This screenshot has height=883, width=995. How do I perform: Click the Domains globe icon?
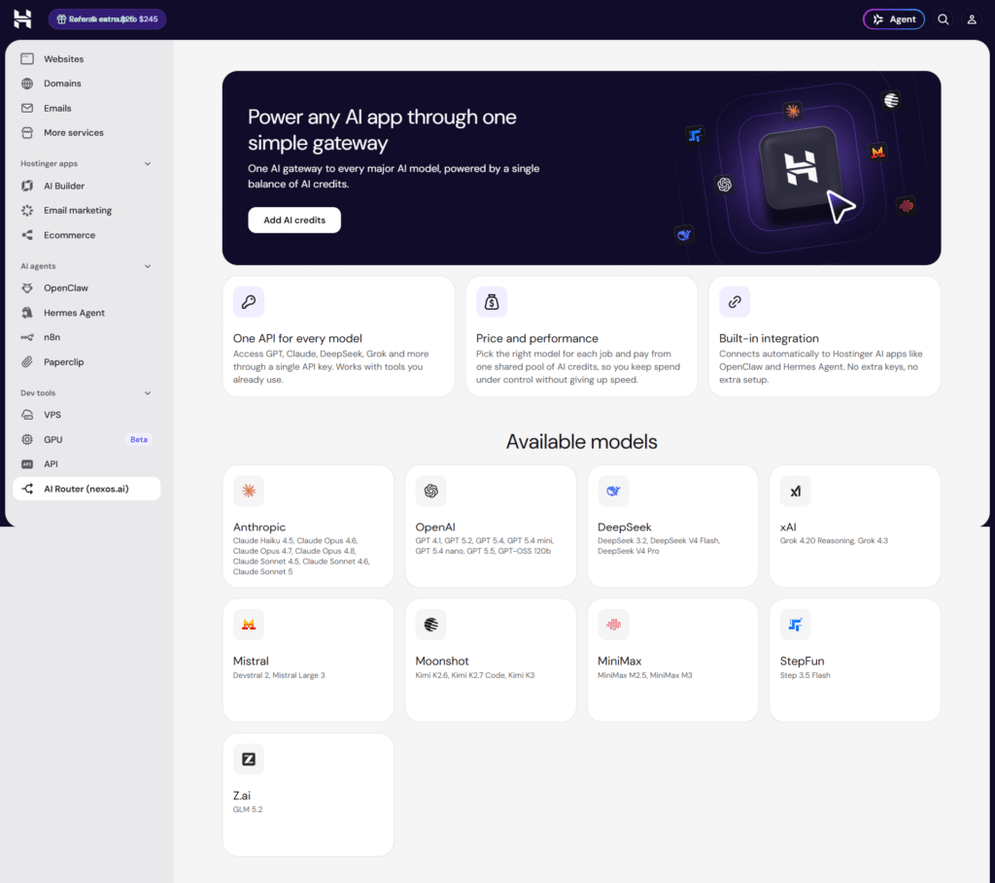tap(27, 84)
